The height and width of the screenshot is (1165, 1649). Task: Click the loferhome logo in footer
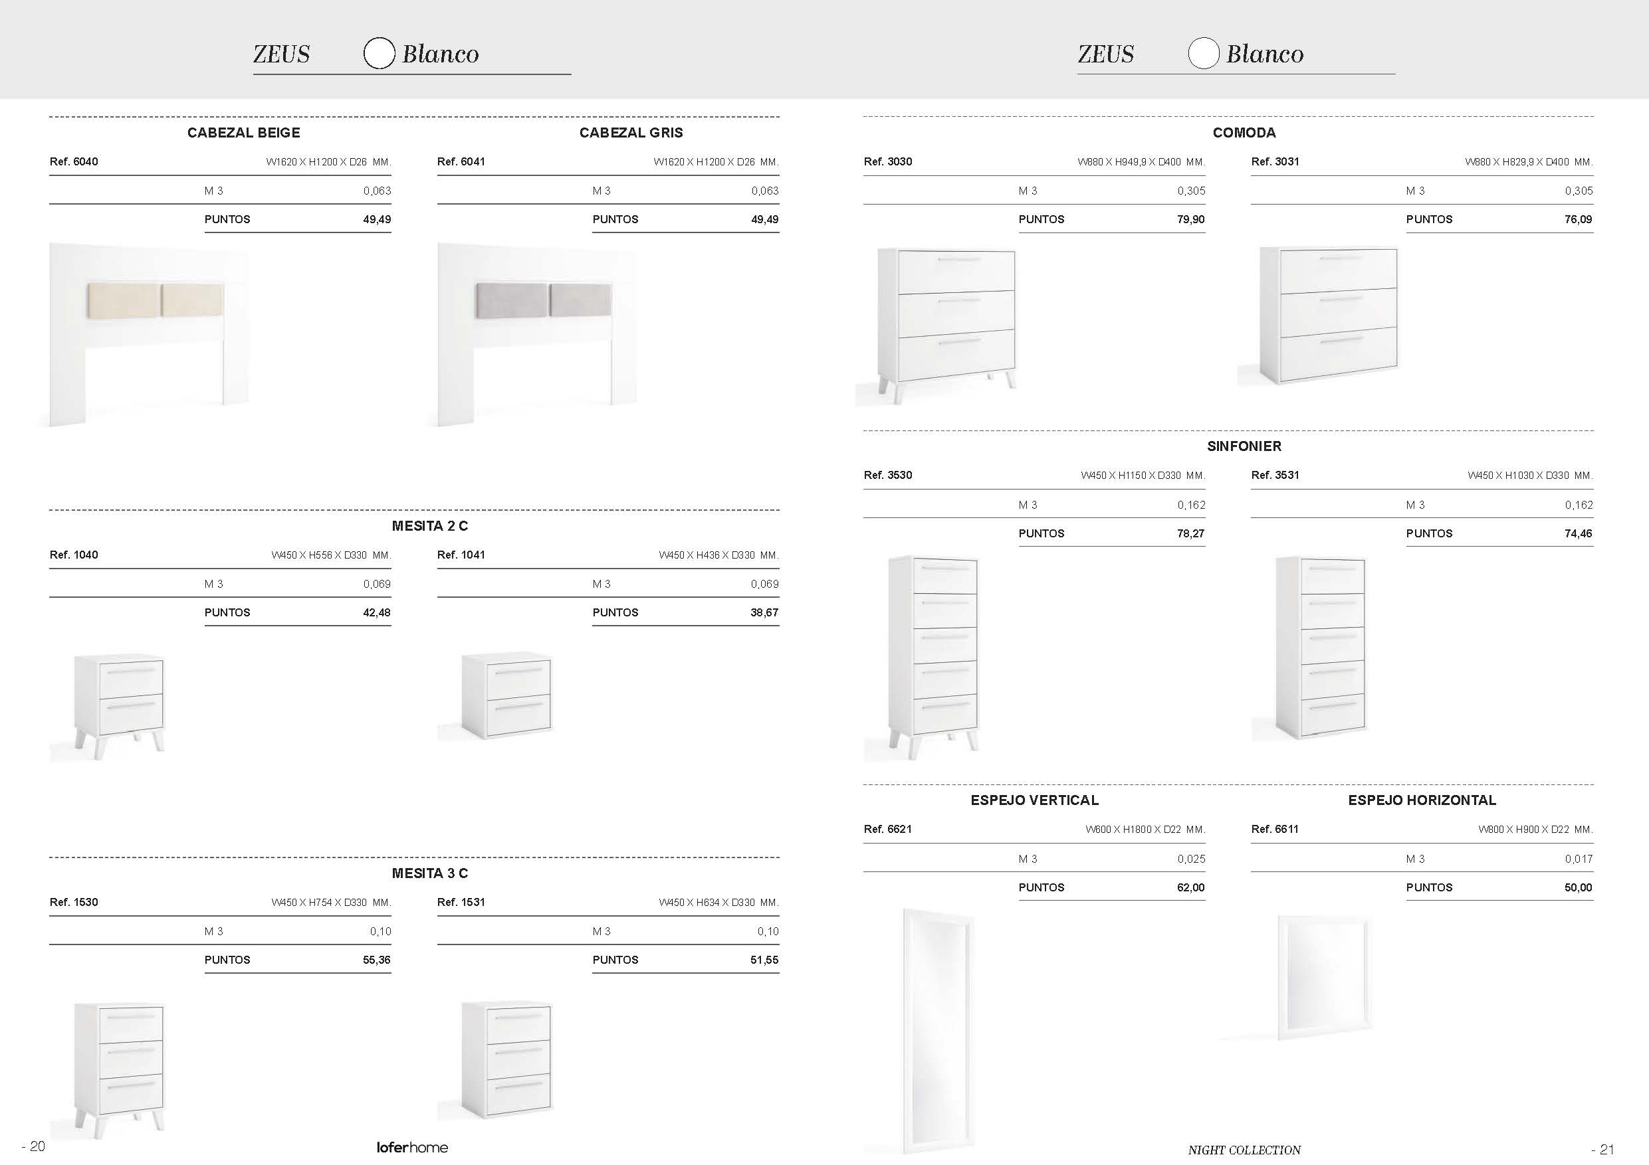[412, 1147]
